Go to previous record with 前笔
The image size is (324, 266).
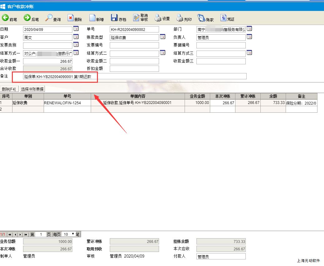click(x=9, y=18)
